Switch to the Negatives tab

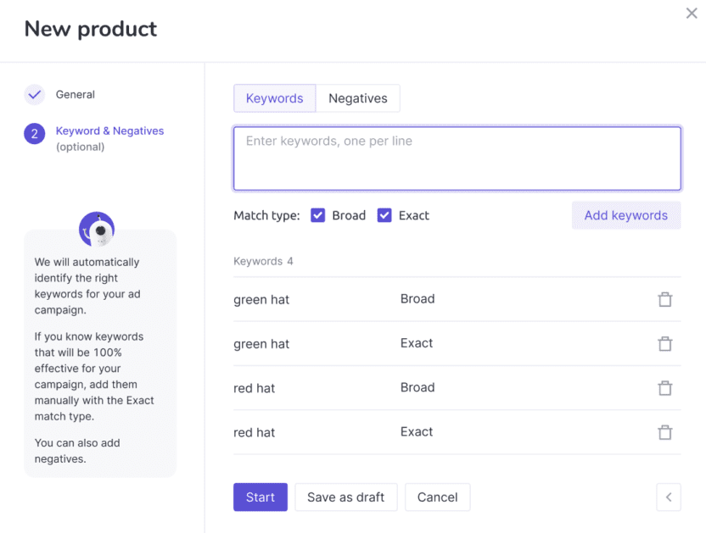[358, 98]
